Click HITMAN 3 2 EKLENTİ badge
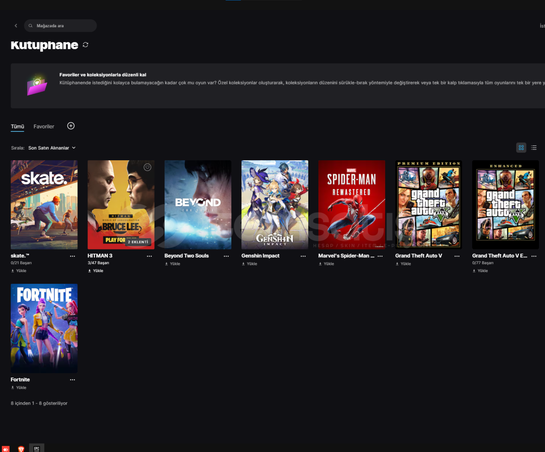Image resolution: width=545 pixels, height=452 pixels. click(138, 242)
